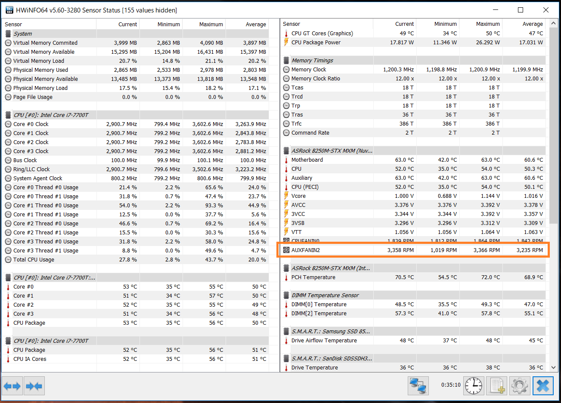Open the remote network sensors icon
The height and width of the screenshot is (403, 561).
(418, 385)
